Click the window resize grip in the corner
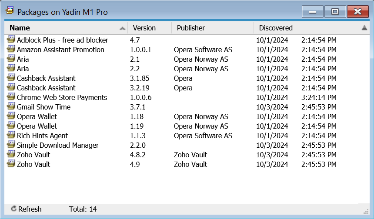Image resolution: width=374 pixels, height=219 pixels. click(x=366, y=211)
